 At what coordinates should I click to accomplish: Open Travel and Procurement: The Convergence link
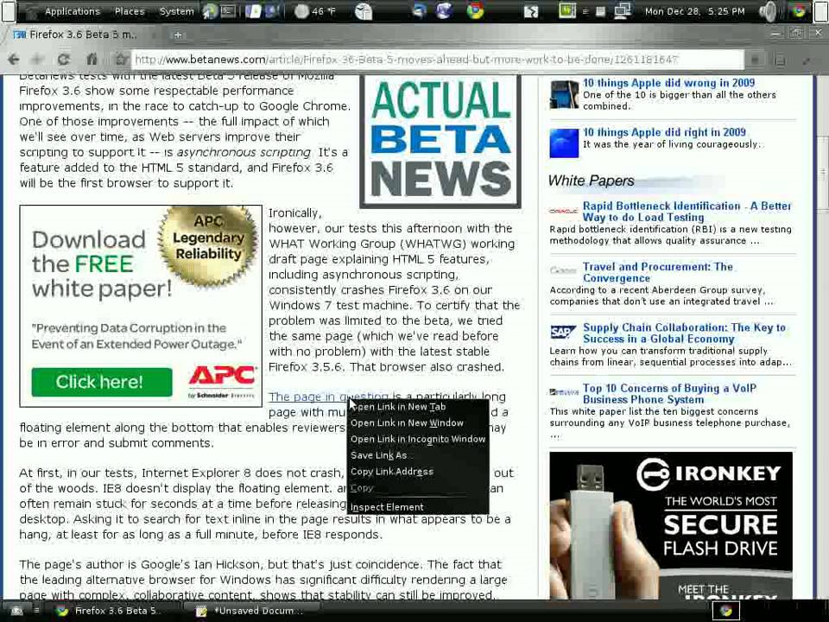point(658,272)
